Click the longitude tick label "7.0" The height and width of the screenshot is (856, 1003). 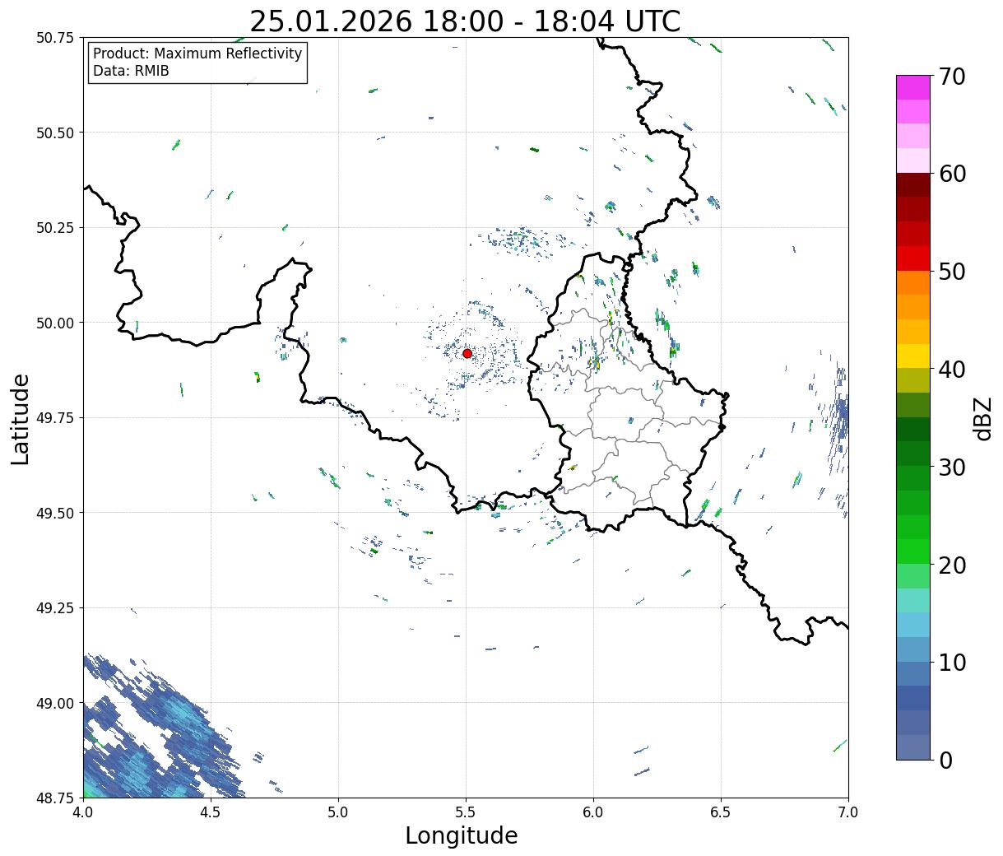click(848, 812)
